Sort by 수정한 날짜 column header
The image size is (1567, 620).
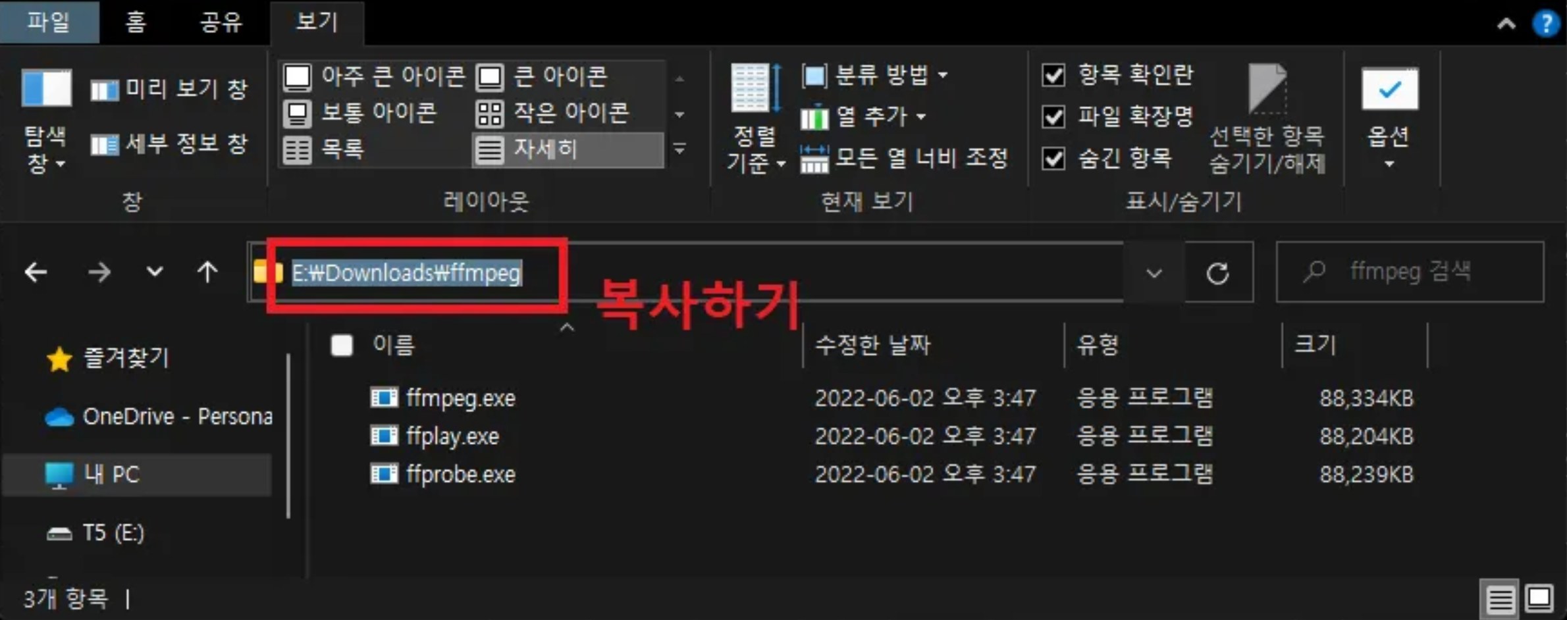click(873, 345)
